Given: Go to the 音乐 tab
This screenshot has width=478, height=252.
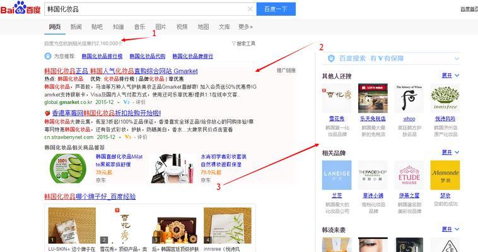Looking at the screenshot, I should [x=139, y=27].
